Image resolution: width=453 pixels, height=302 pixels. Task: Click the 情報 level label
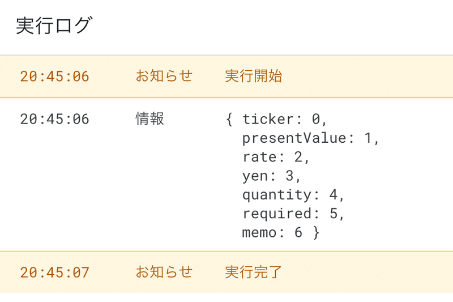pos(150,118)
